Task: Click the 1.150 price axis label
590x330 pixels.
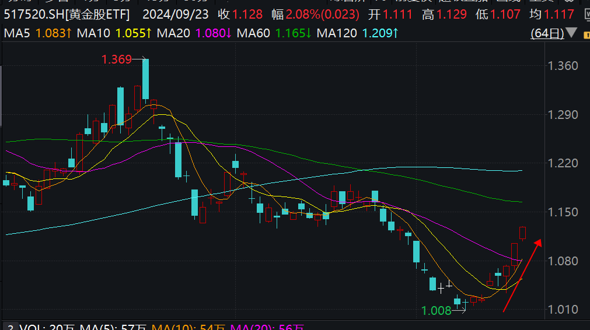Action: 561,212
